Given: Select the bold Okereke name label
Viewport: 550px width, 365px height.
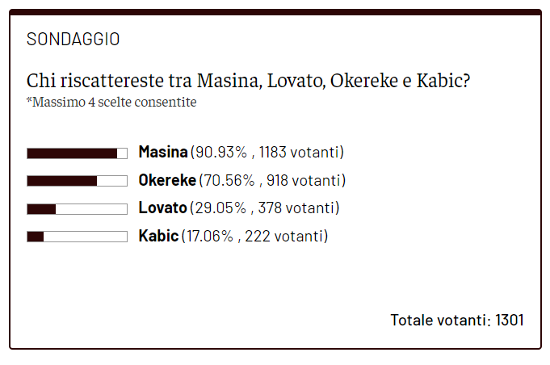Looking at the screenshot, I should pos(167,180).
